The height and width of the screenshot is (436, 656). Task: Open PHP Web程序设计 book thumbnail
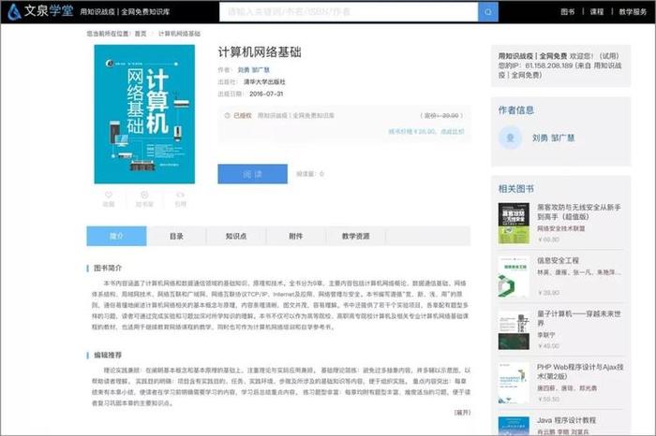(x=514, y=383)
